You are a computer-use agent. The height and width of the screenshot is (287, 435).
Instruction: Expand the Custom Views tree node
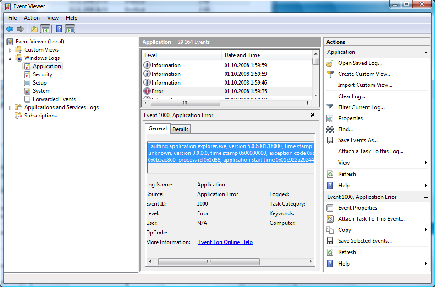point(11,50)
